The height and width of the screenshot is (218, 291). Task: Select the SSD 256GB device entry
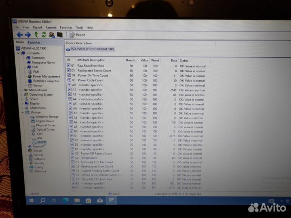(90, 49)
